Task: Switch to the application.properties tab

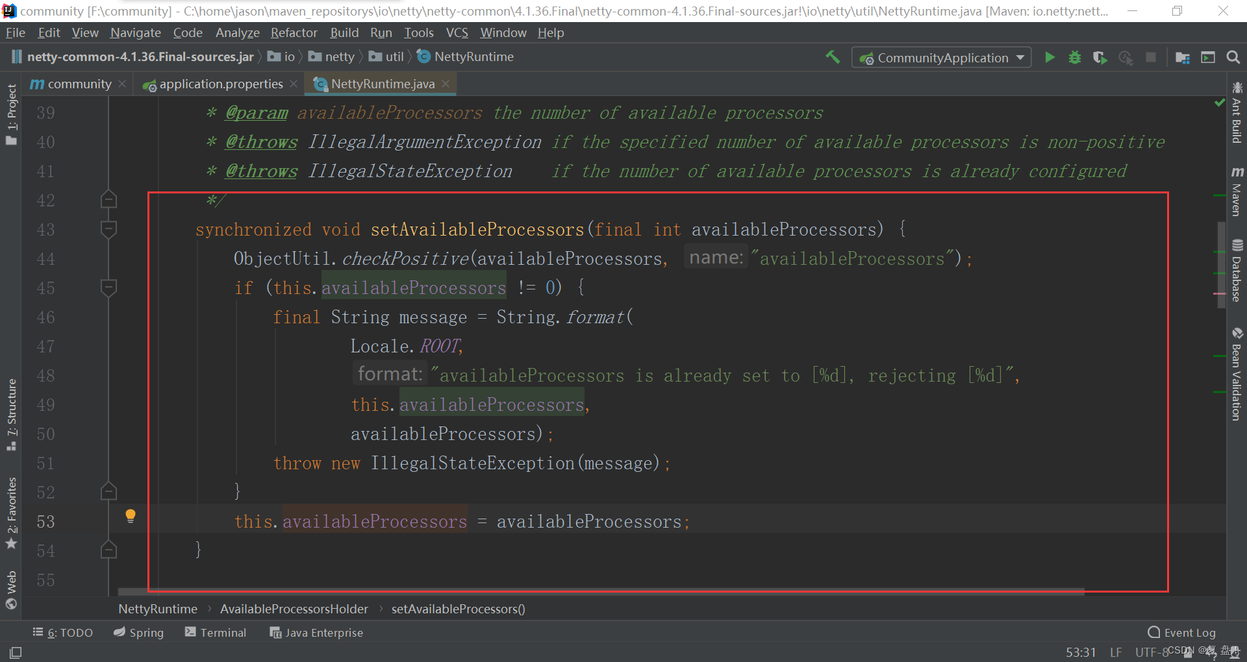Action: 221,84
